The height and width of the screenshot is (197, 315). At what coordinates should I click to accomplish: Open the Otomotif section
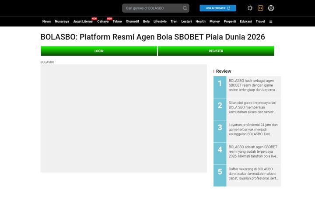point(133,21)
